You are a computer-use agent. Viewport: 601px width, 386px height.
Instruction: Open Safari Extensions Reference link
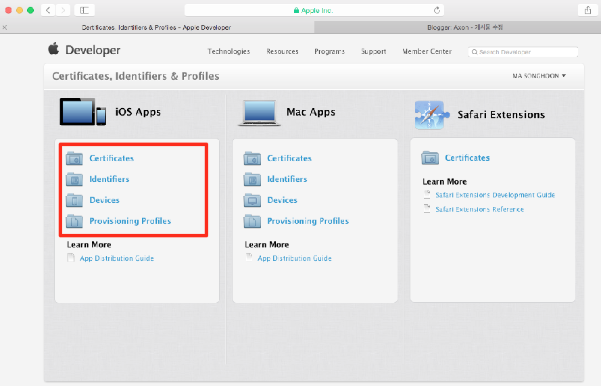[479, 209]
